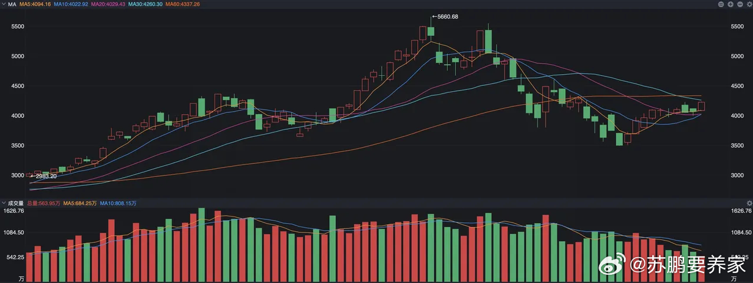Click the right axis 3500 label

coord(737,146)
